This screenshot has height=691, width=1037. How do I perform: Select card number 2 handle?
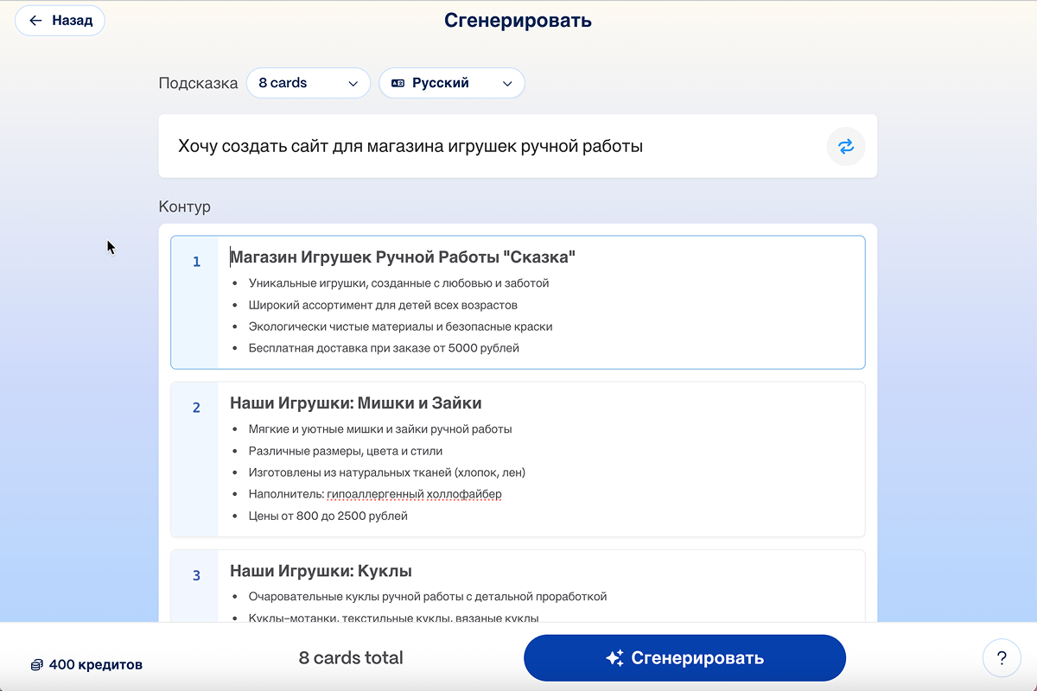(195, 460)
